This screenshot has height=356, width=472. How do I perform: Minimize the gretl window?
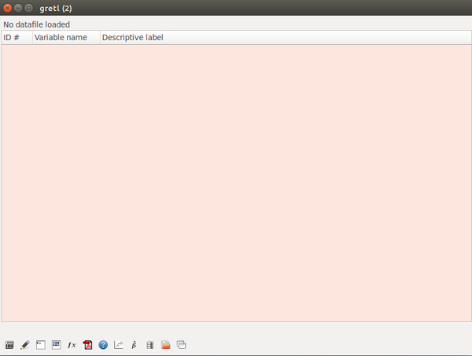18,8
